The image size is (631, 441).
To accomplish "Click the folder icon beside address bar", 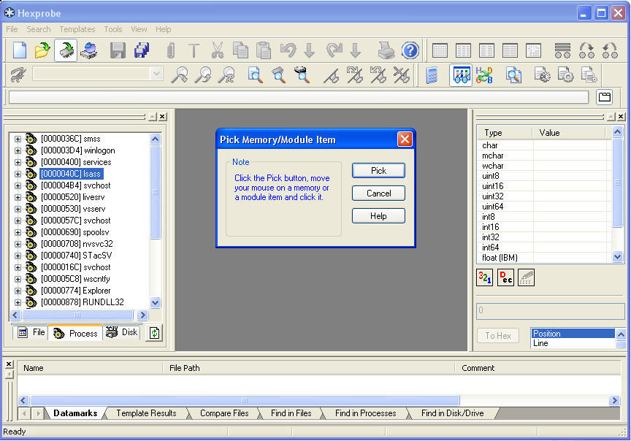I will 605,97.
